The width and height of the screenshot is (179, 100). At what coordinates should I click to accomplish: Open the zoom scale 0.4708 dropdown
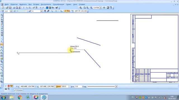(100, 8)
